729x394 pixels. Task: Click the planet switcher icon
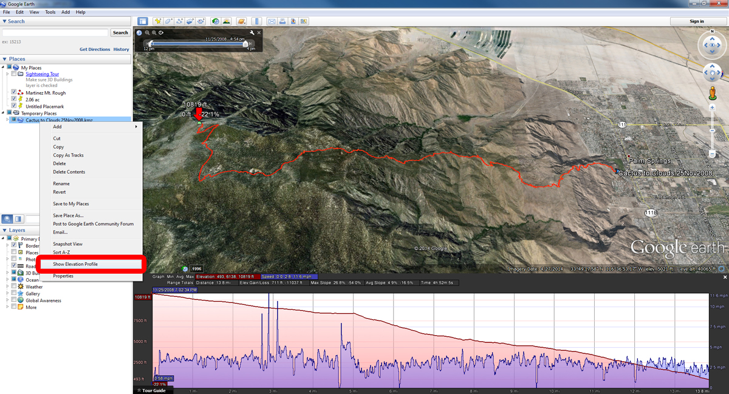pos(241,21)
